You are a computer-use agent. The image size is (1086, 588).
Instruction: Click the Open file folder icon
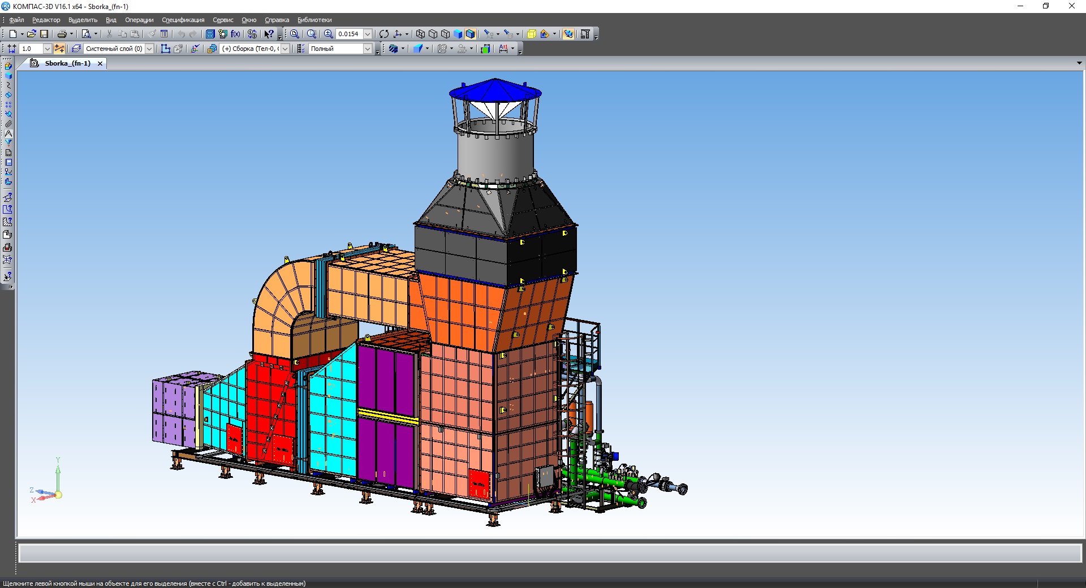[32, 34]
